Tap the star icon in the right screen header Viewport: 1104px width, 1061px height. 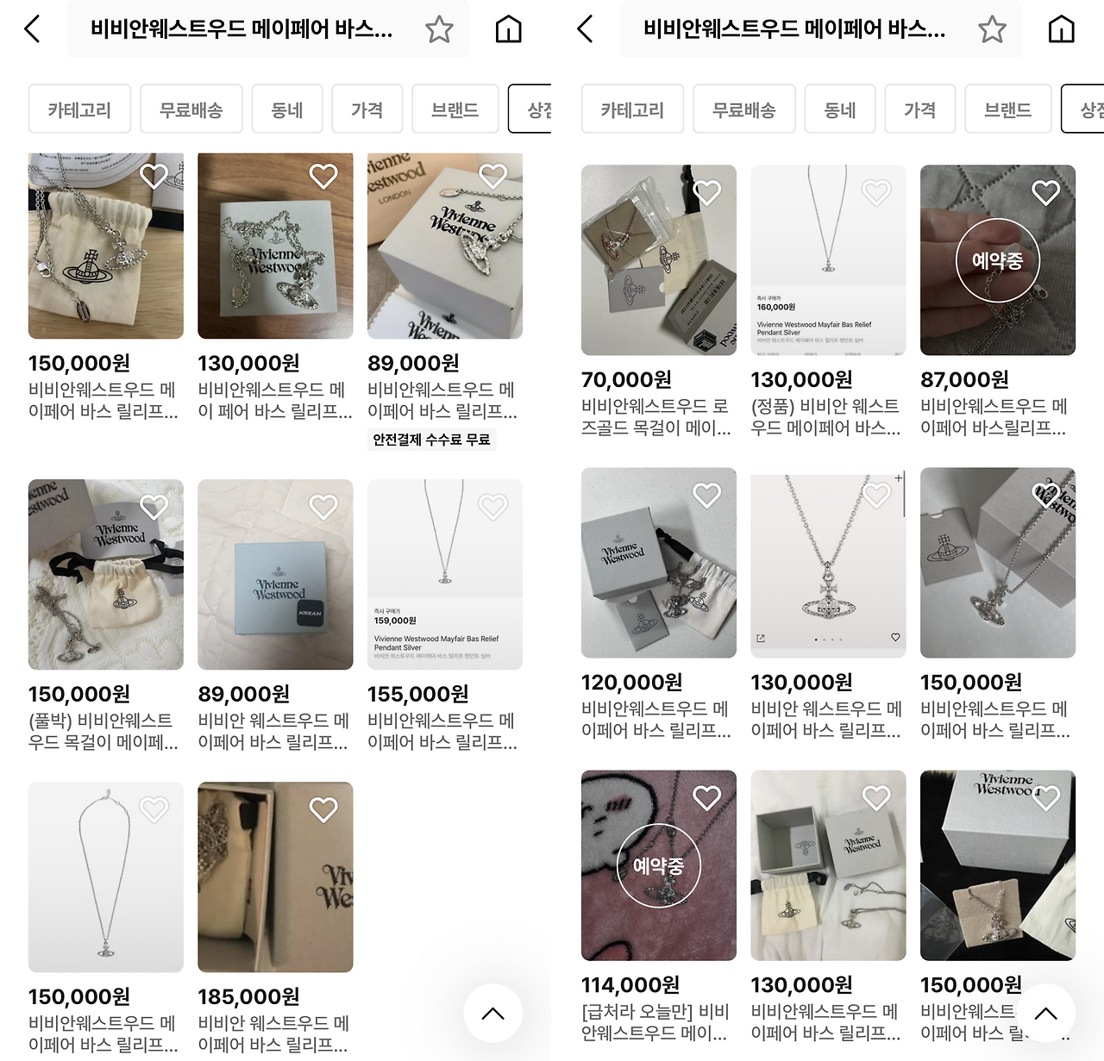[x=992, y=29]
